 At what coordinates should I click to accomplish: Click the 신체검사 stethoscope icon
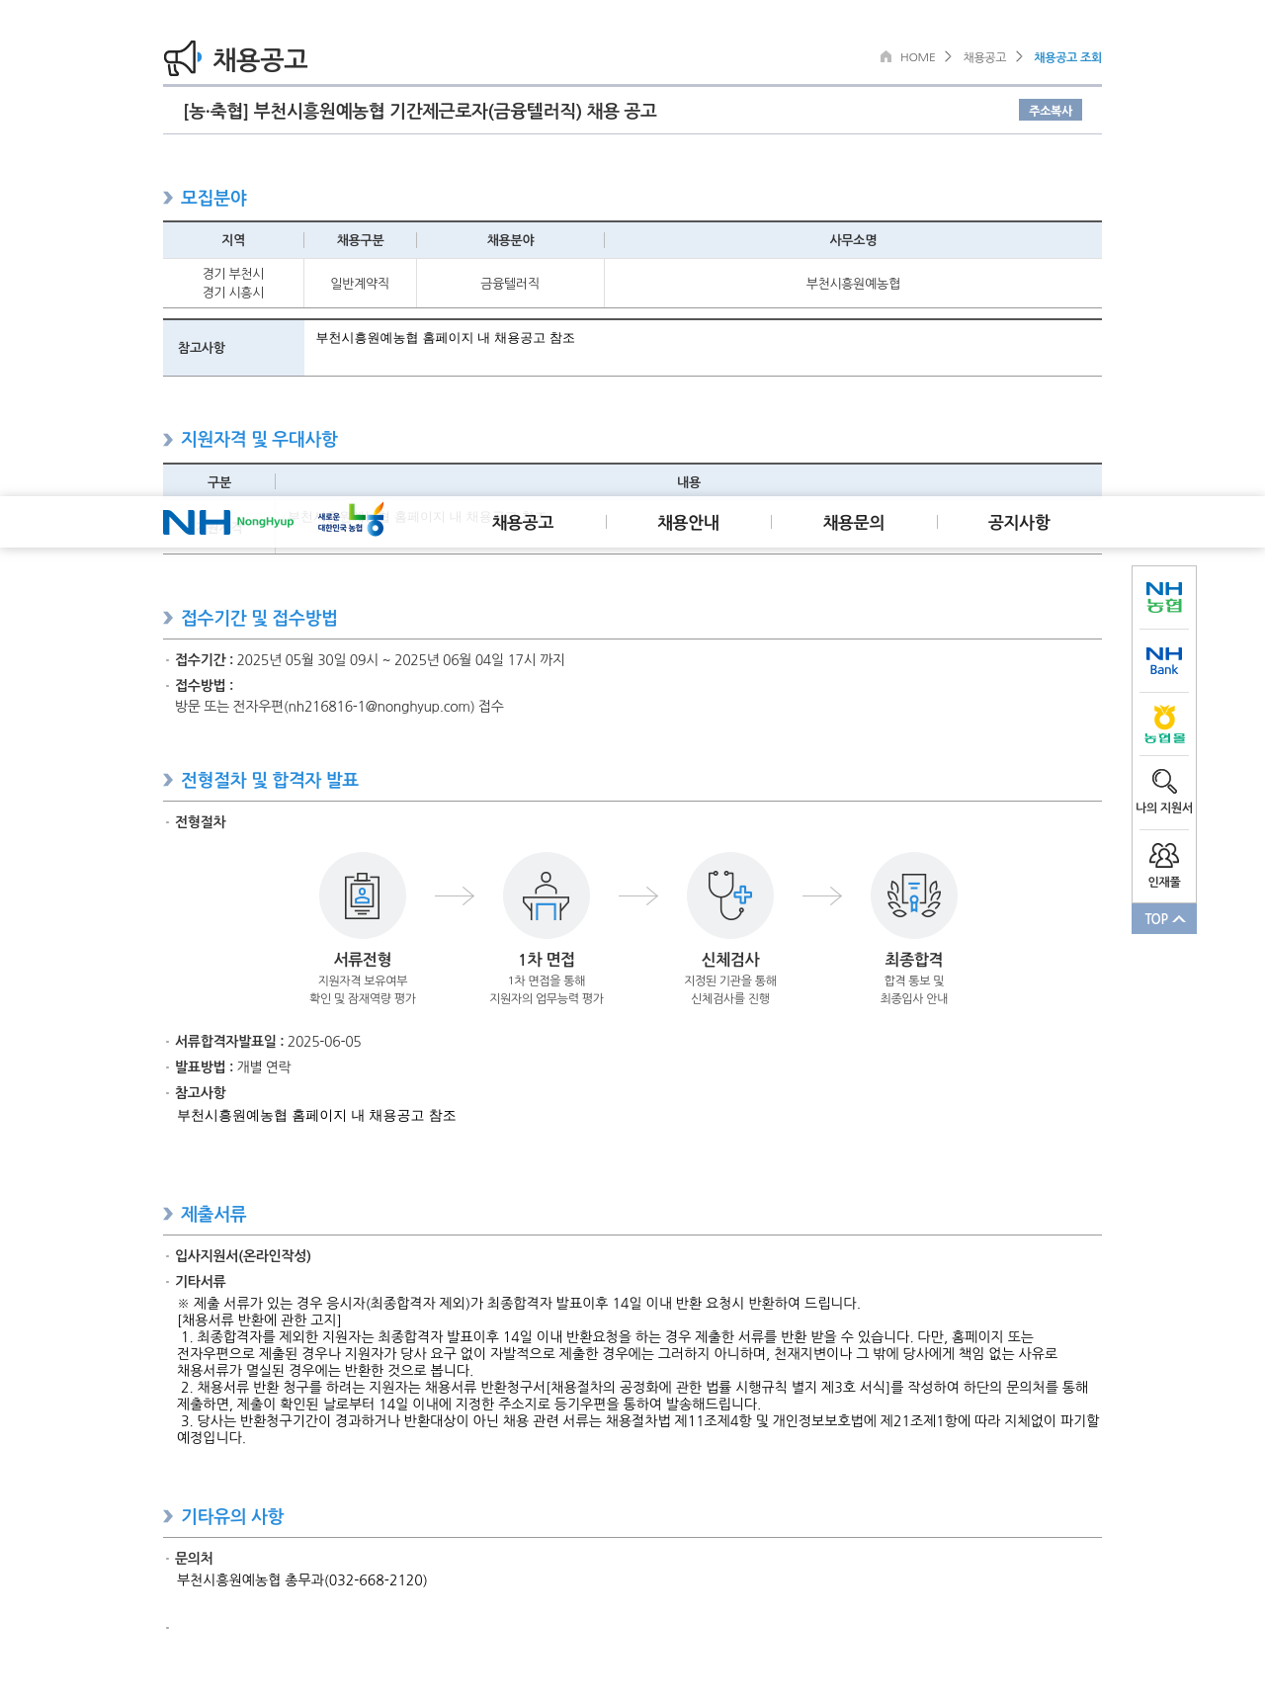pyautogui.click(x=730, y=895)
